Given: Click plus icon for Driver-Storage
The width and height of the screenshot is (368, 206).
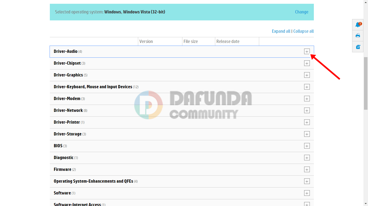Looking at the screenshot, I should click(x=307, y=134).
